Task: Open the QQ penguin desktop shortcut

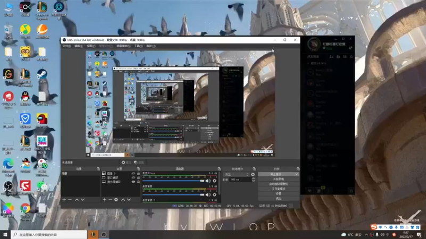Action: tap(25, 98)
